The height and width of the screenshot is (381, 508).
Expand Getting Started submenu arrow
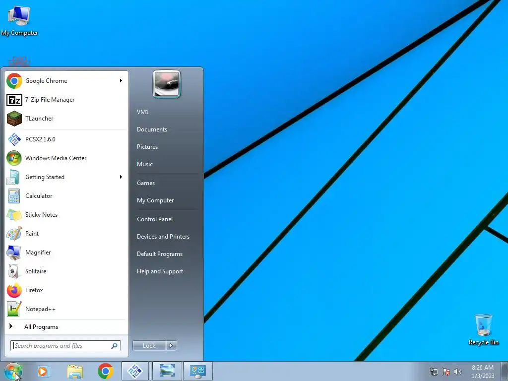pyautogui.click(x=121, y=177)
